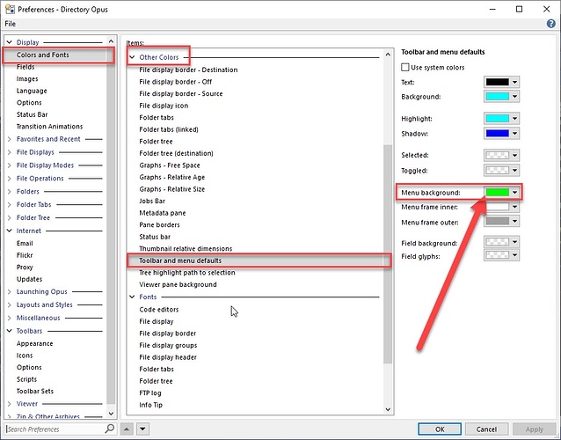Select Code editors font item
Screen dimensions: 561x440
[159, 310]
